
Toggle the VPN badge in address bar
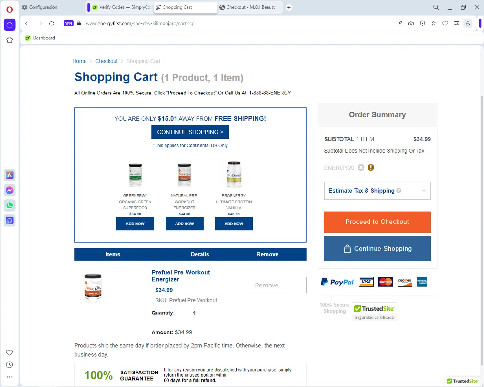68,23
